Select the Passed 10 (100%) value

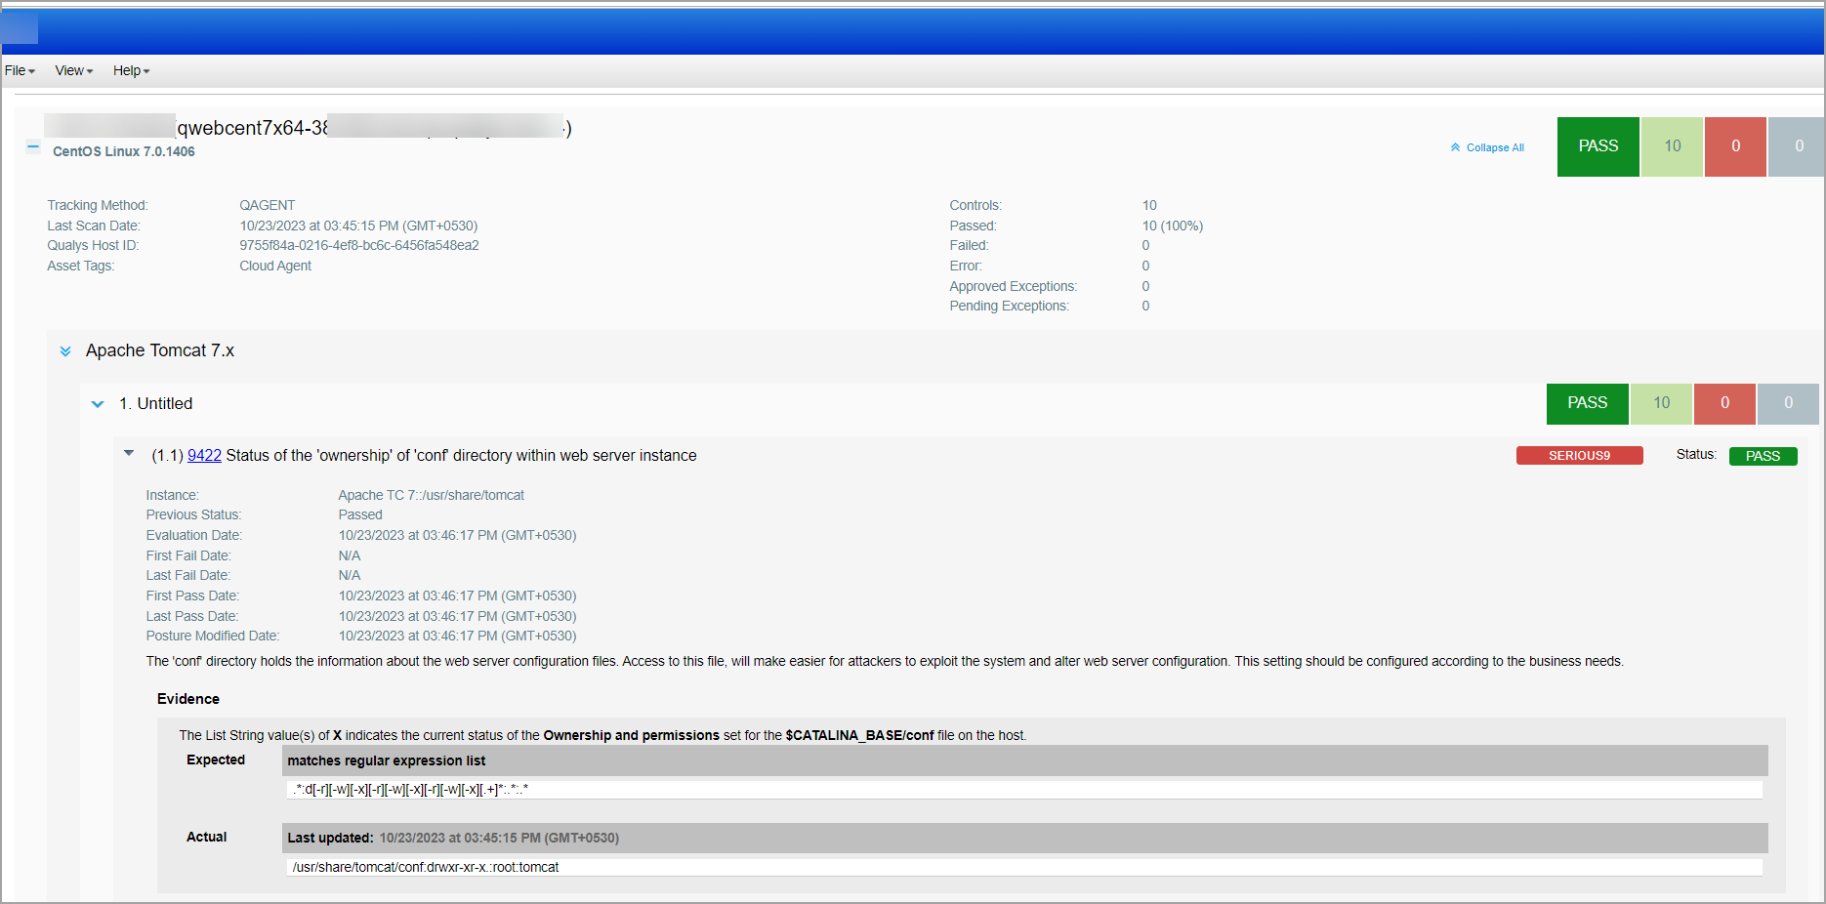pyautogui.click(x=1173, y=226)
